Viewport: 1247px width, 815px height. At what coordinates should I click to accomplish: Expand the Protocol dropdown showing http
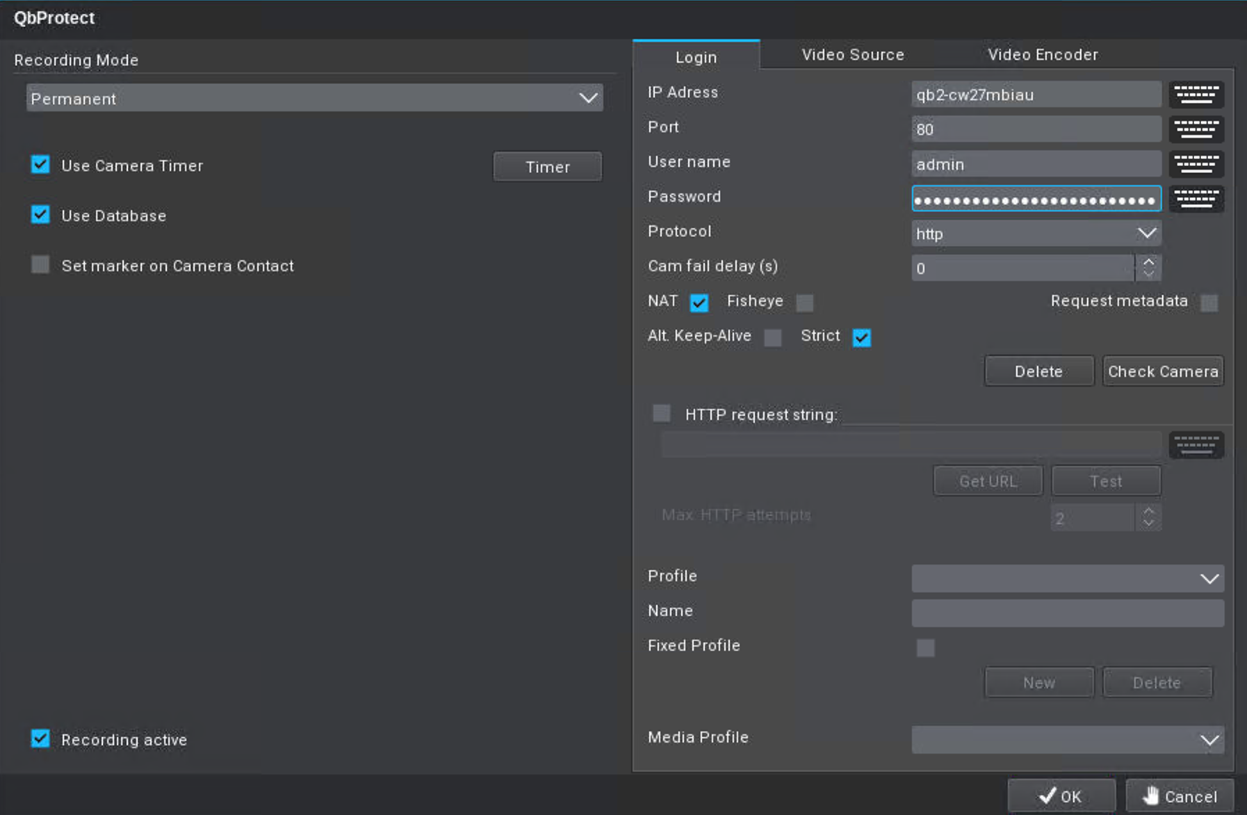1036,234
